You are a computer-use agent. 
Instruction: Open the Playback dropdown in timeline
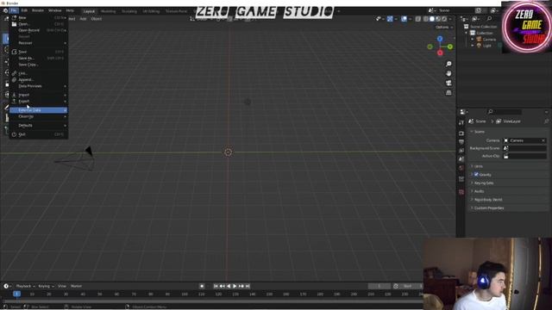25,286
